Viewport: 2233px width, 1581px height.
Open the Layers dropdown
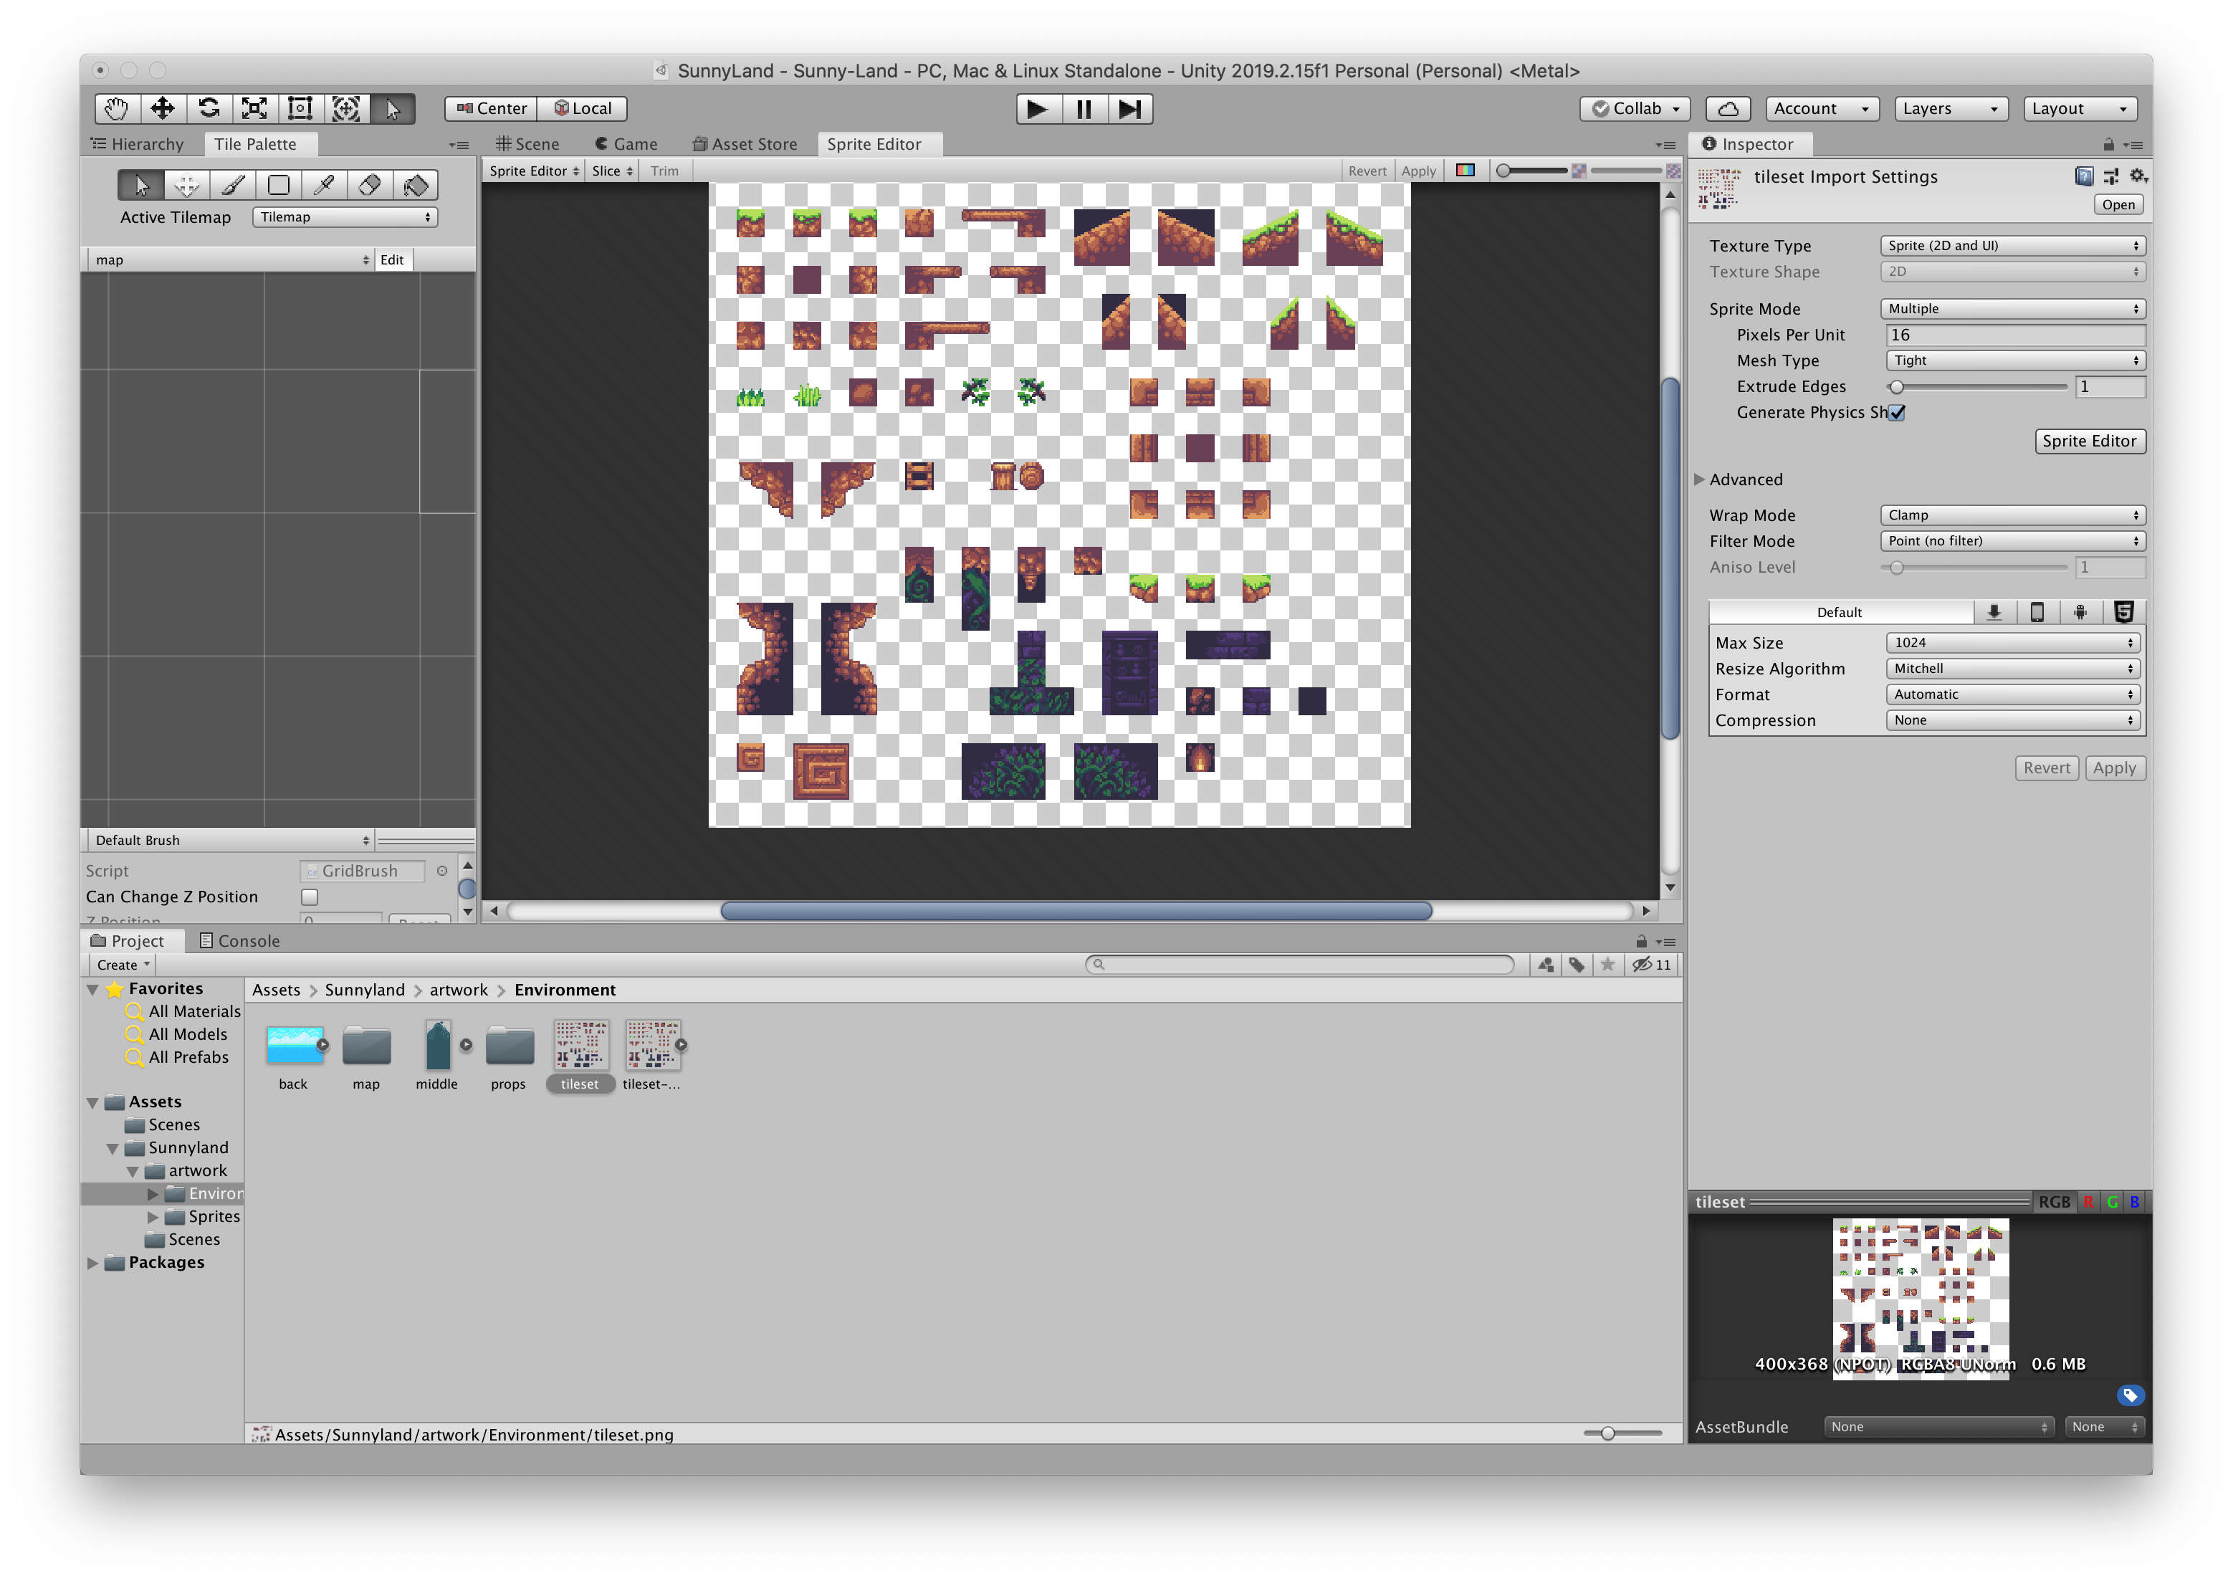pyautogui.click(x=1951, y=108)
